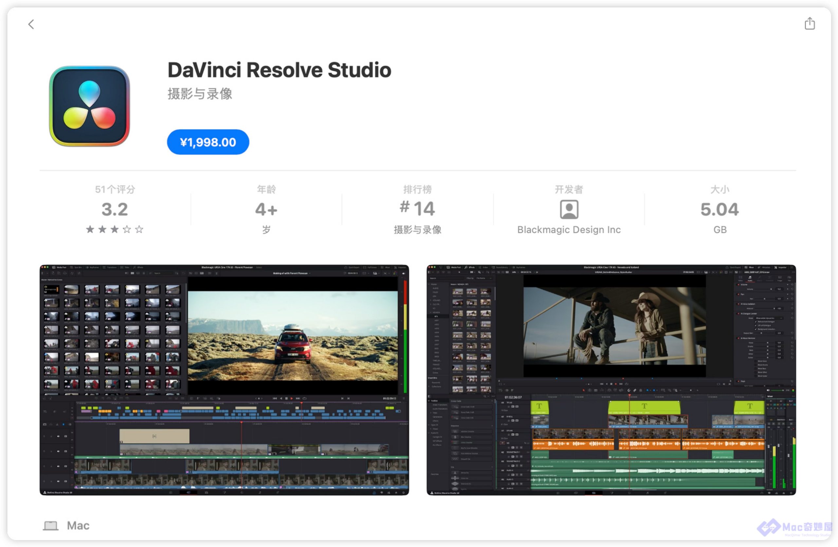Screen dimensions: 838x547
Task: Open the screenshot showing the red car
Action: click(224, 379)
